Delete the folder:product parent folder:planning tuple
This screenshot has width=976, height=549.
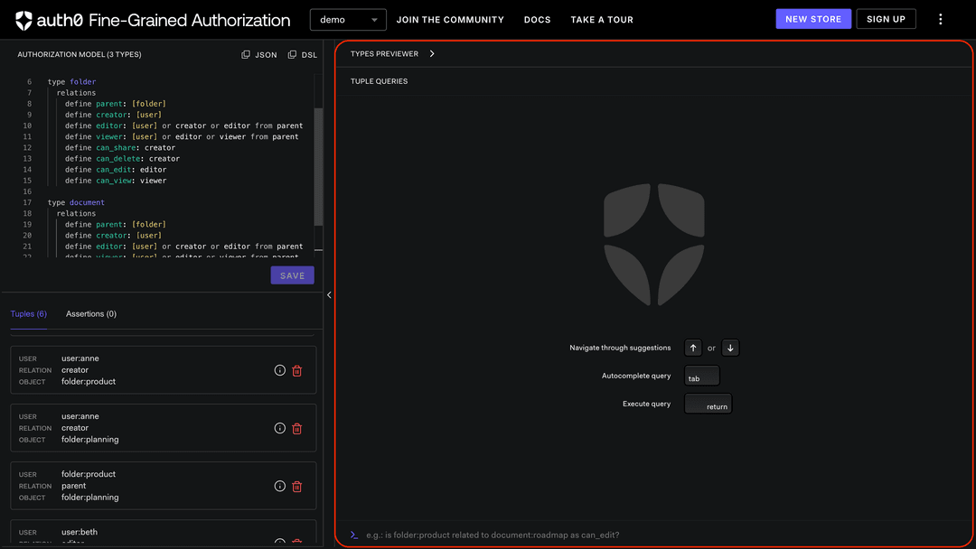pos(296,486)
